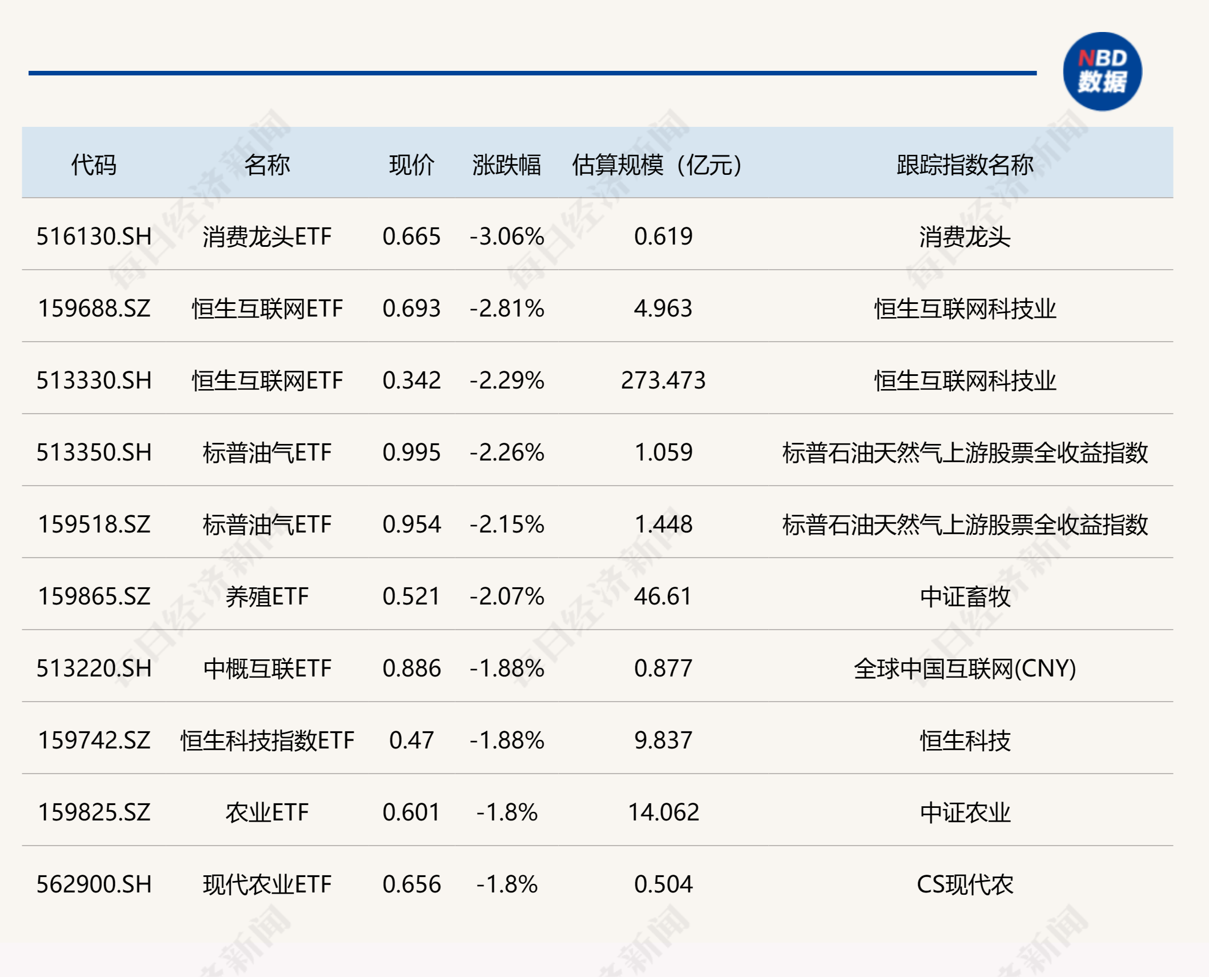Click the -3.06% change value
This screenshot has height=977, width=1209.
coord(506,237)
